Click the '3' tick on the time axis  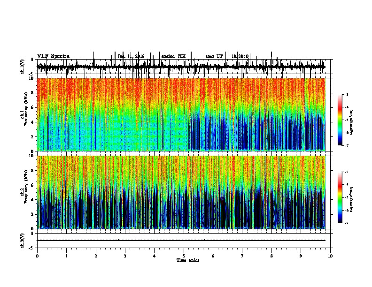[x=125, y=256]
